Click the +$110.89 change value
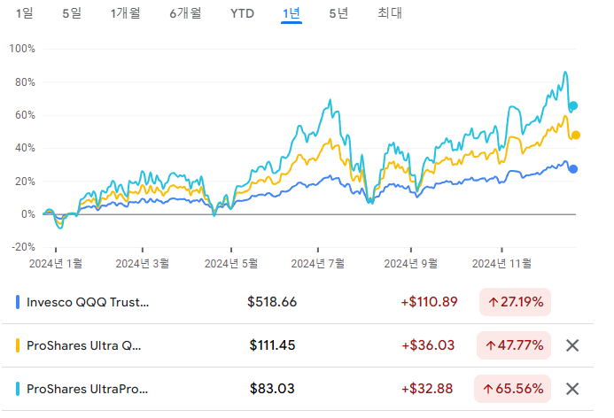This screenshot has height=418, width=614. (x=429, y=302)
